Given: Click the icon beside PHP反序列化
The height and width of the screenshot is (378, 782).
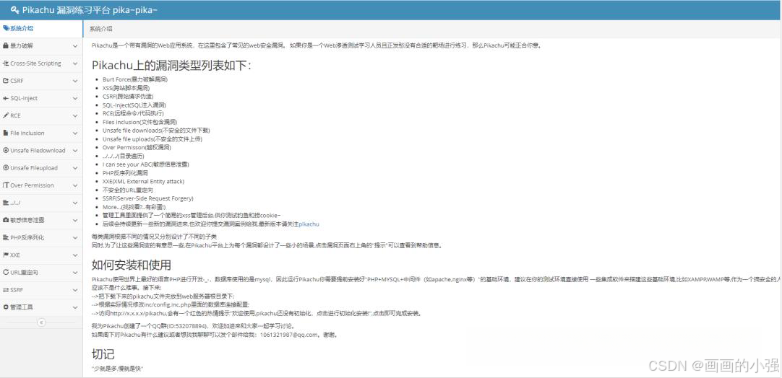Looking at the screenshot, I should [x=6, y=237].
